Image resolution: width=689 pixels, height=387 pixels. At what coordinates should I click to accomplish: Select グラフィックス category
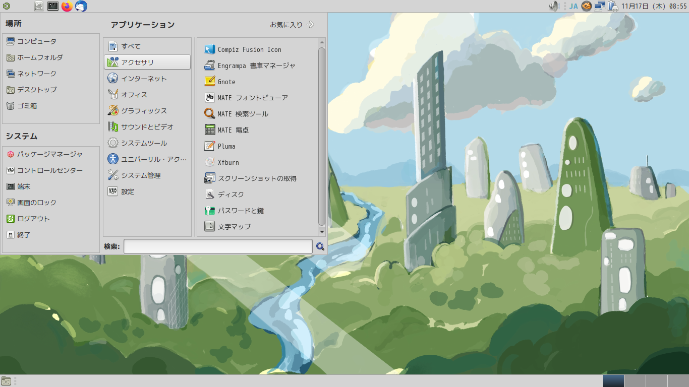(147, 111)
